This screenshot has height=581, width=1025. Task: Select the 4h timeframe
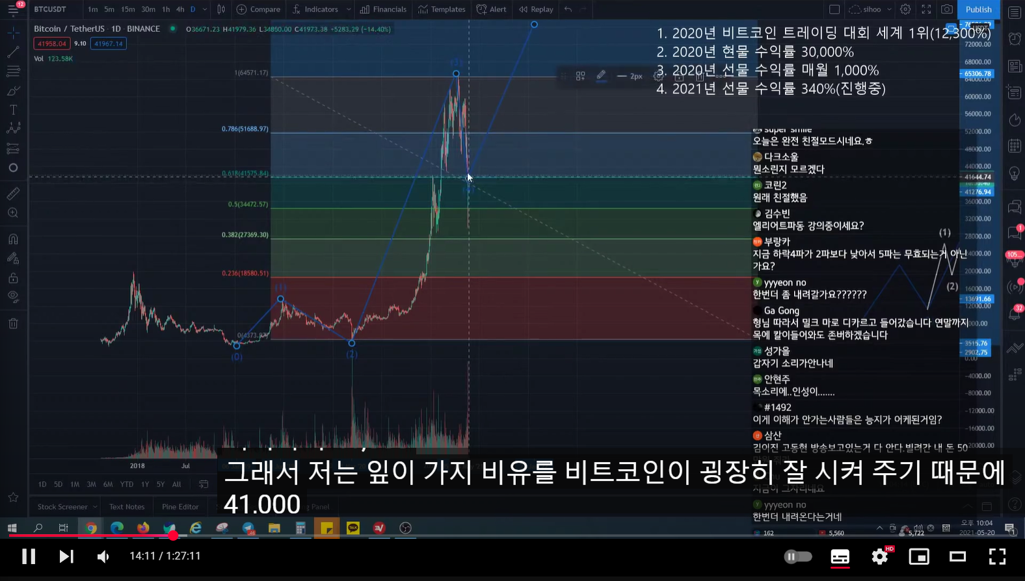coord(180,9)
